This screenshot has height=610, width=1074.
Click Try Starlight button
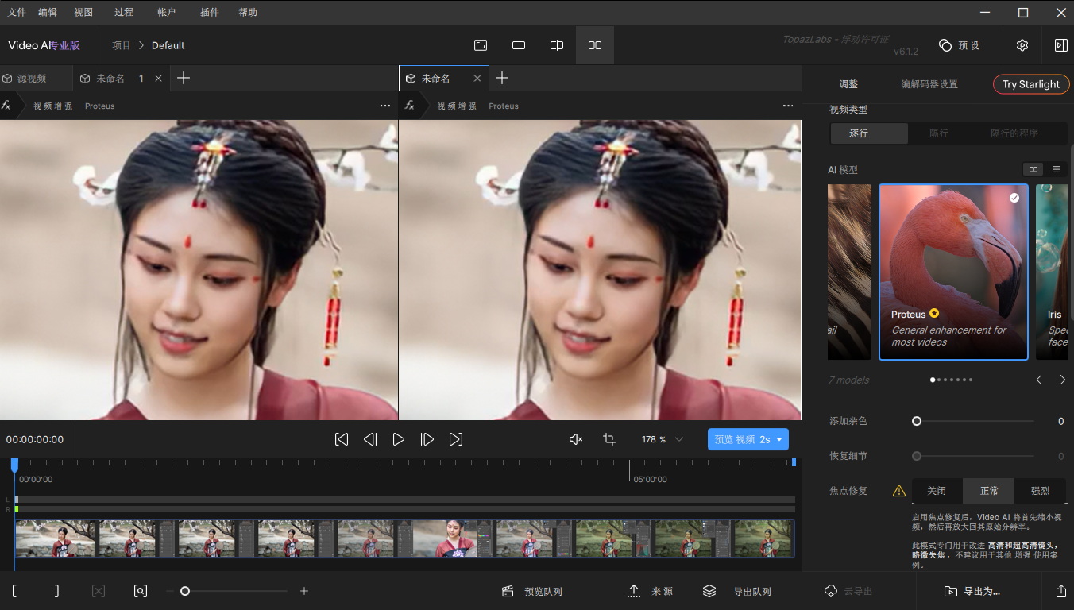[x=1031, y=84]
